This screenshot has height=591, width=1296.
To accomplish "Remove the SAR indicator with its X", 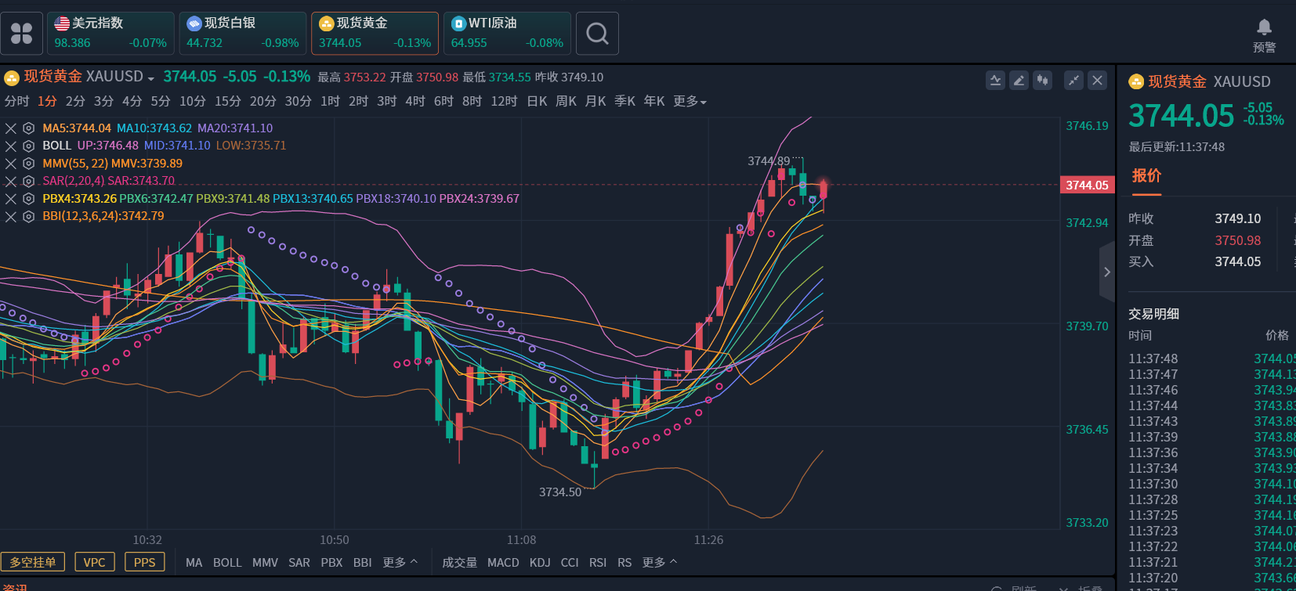I will (11, 181).
